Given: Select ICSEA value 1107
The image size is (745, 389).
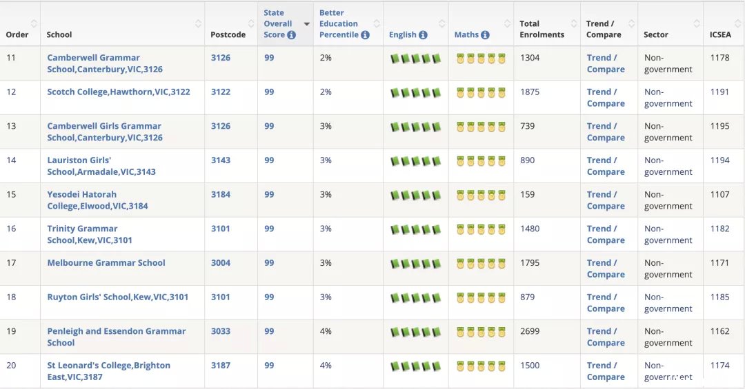Looking at the screenshot, I should point(719,194).
